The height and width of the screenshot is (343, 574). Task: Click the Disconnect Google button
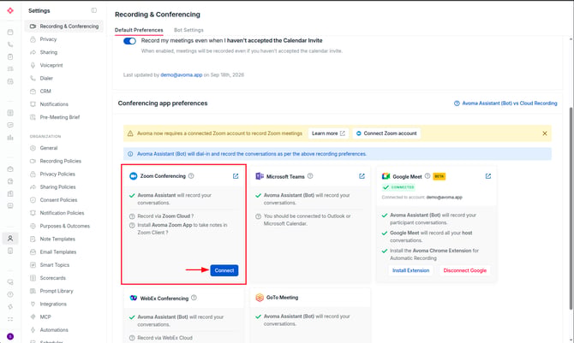point(465,270)
